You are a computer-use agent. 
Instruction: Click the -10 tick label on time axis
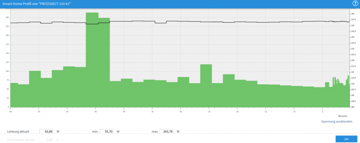294,112
